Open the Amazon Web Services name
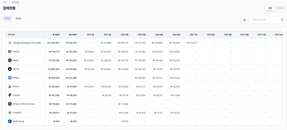 coord(24,104)
